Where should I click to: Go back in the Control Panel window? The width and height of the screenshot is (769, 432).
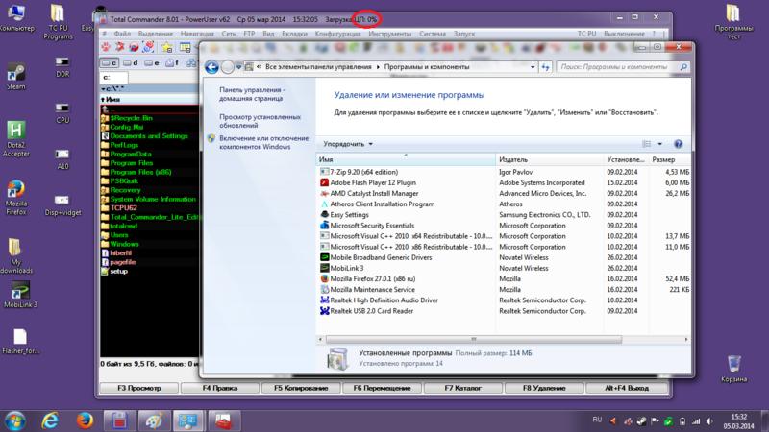point(211,66)
